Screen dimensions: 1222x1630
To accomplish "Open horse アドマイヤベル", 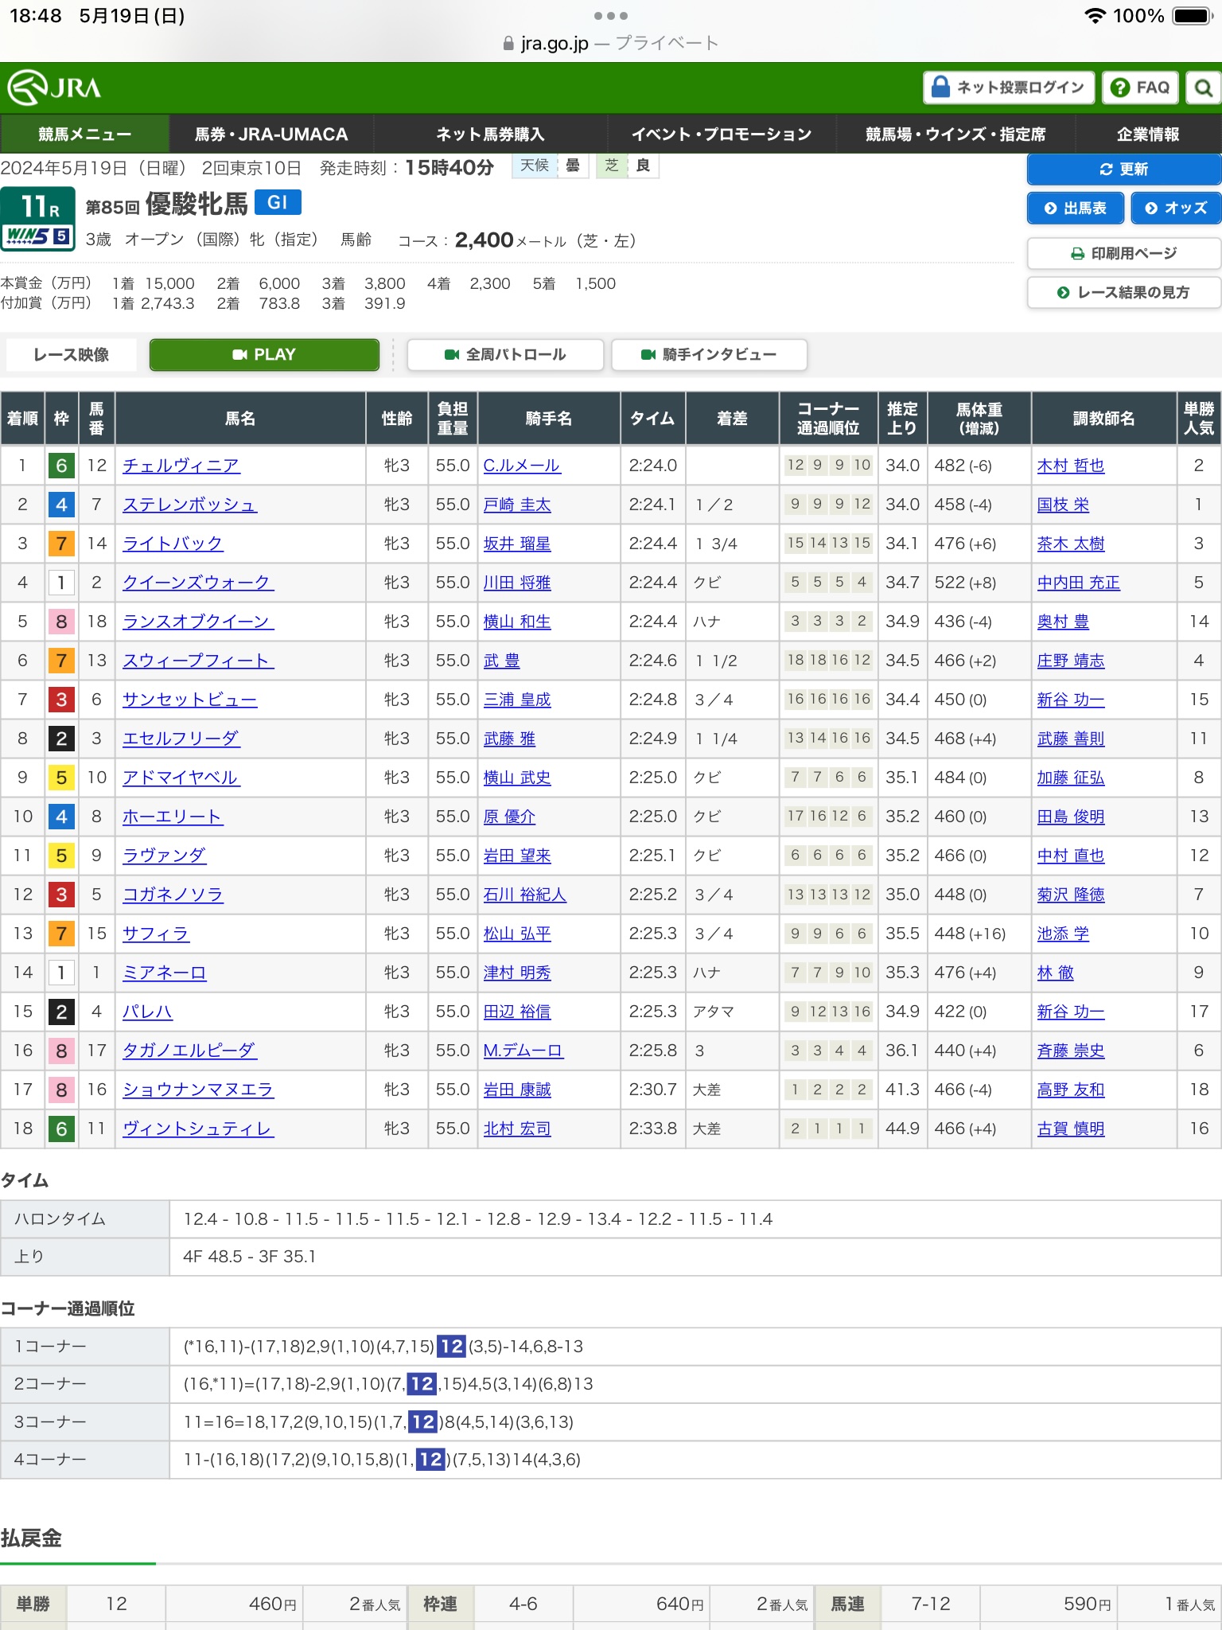I will (181, 778).
